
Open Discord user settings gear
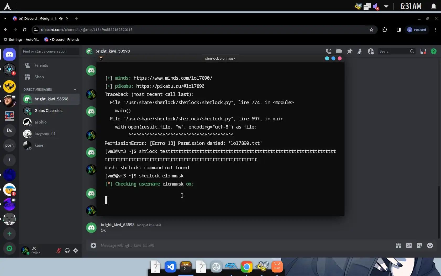[x=76, y=251]
